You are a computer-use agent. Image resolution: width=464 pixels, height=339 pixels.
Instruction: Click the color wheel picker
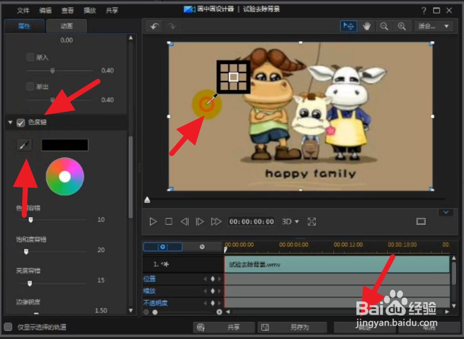click(x=65, y=176)
